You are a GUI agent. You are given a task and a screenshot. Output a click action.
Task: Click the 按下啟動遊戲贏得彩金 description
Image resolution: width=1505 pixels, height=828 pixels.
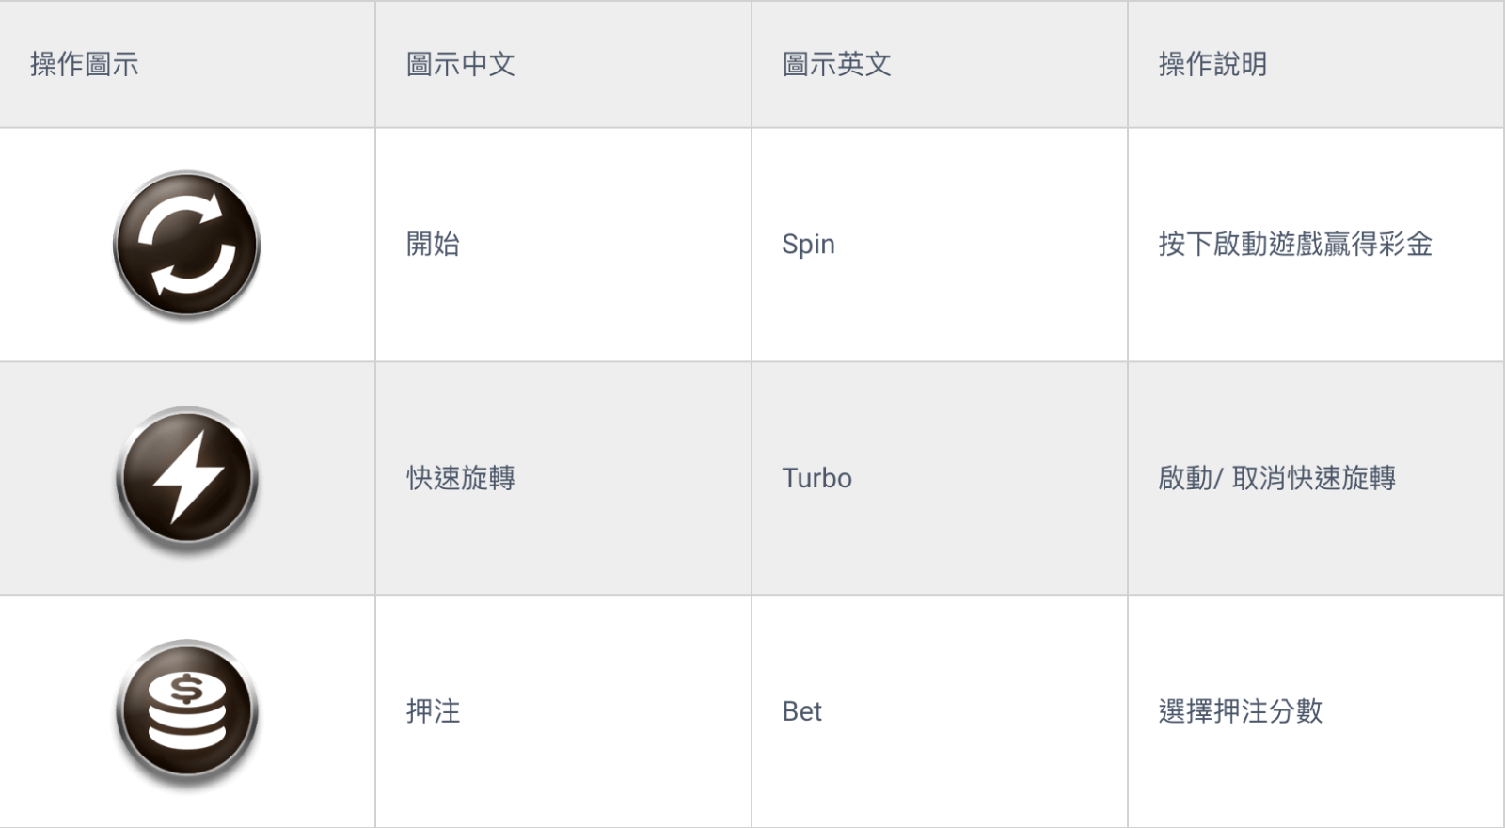click(x=1296, y=244)
